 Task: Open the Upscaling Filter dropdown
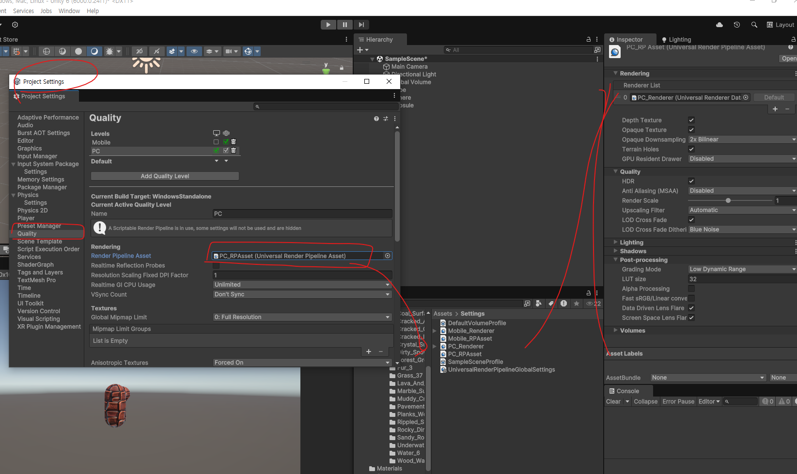coord(742,210)
